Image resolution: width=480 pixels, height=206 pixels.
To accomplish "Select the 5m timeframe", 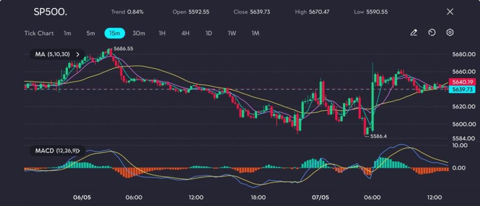I will [x=90, y=33].
